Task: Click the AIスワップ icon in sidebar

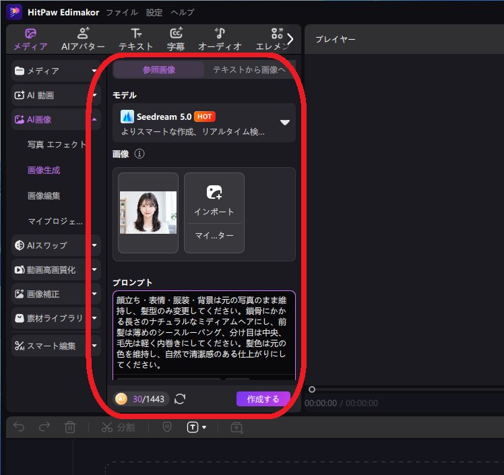Action: click(20, 245)
